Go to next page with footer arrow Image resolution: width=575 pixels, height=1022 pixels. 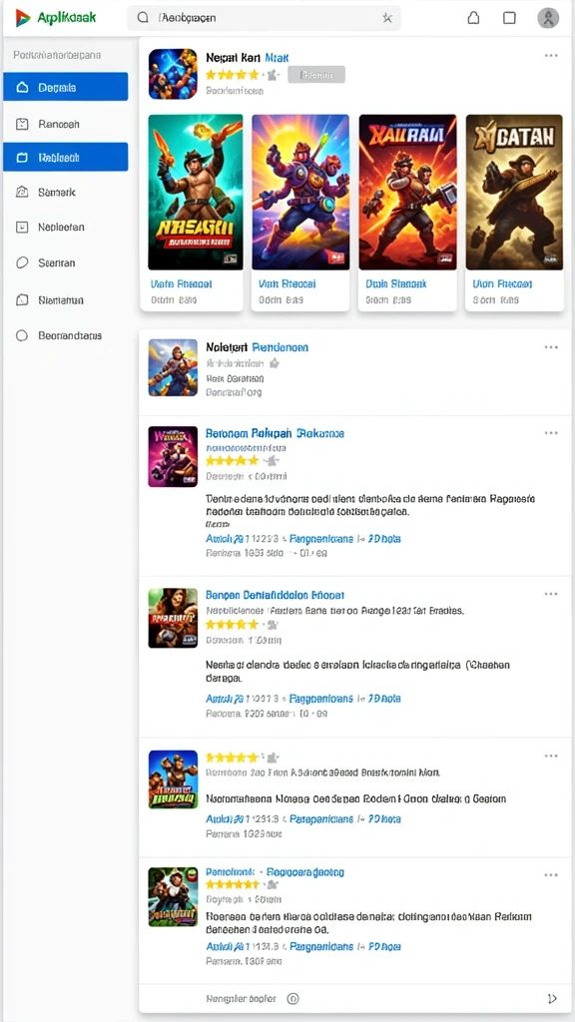tap(553, 998)
